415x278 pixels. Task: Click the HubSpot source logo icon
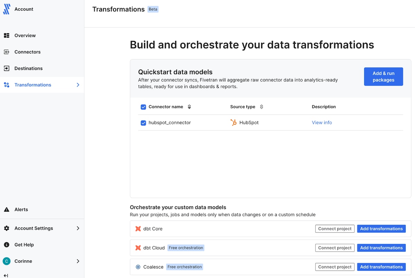234,123
